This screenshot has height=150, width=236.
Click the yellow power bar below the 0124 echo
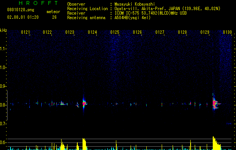tap(84, 144)
